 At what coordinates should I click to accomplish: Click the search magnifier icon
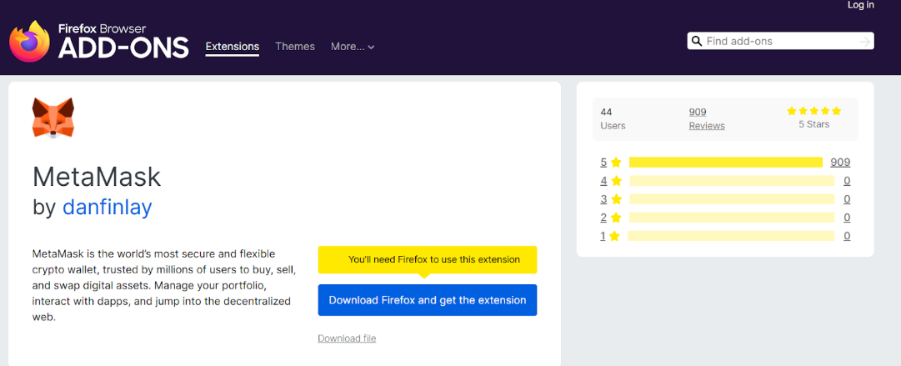click(x=696, y=41)
